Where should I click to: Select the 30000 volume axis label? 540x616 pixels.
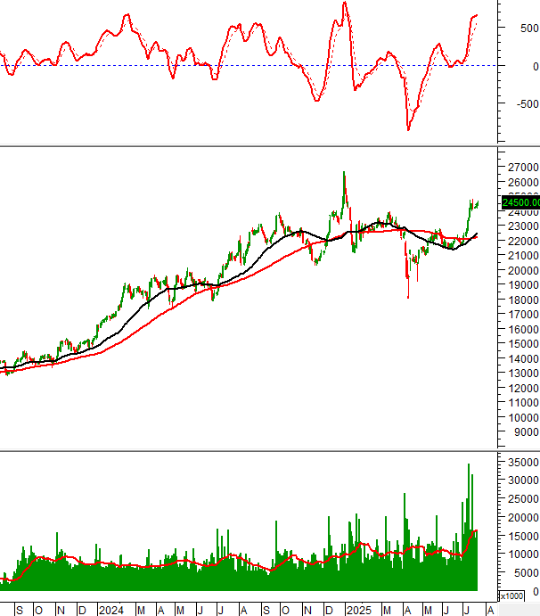(x=523, y=480)
